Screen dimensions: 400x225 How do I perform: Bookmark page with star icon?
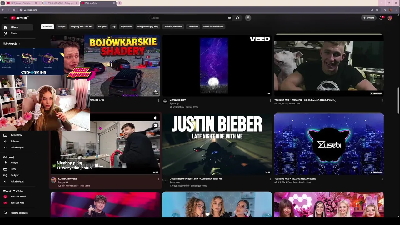377,10
